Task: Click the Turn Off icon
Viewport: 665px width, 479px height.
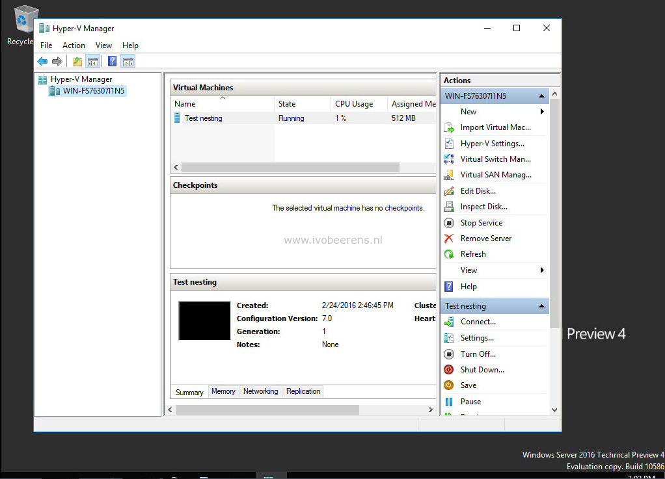Action: pos(449,354)
